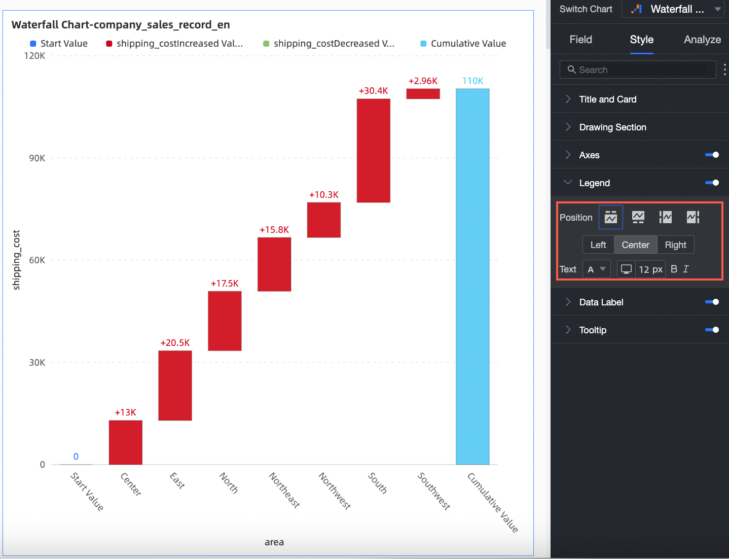Viewport: 729px width, 559px height.
Task: Click the North +17.5K red bar
Action: point(225,321)
